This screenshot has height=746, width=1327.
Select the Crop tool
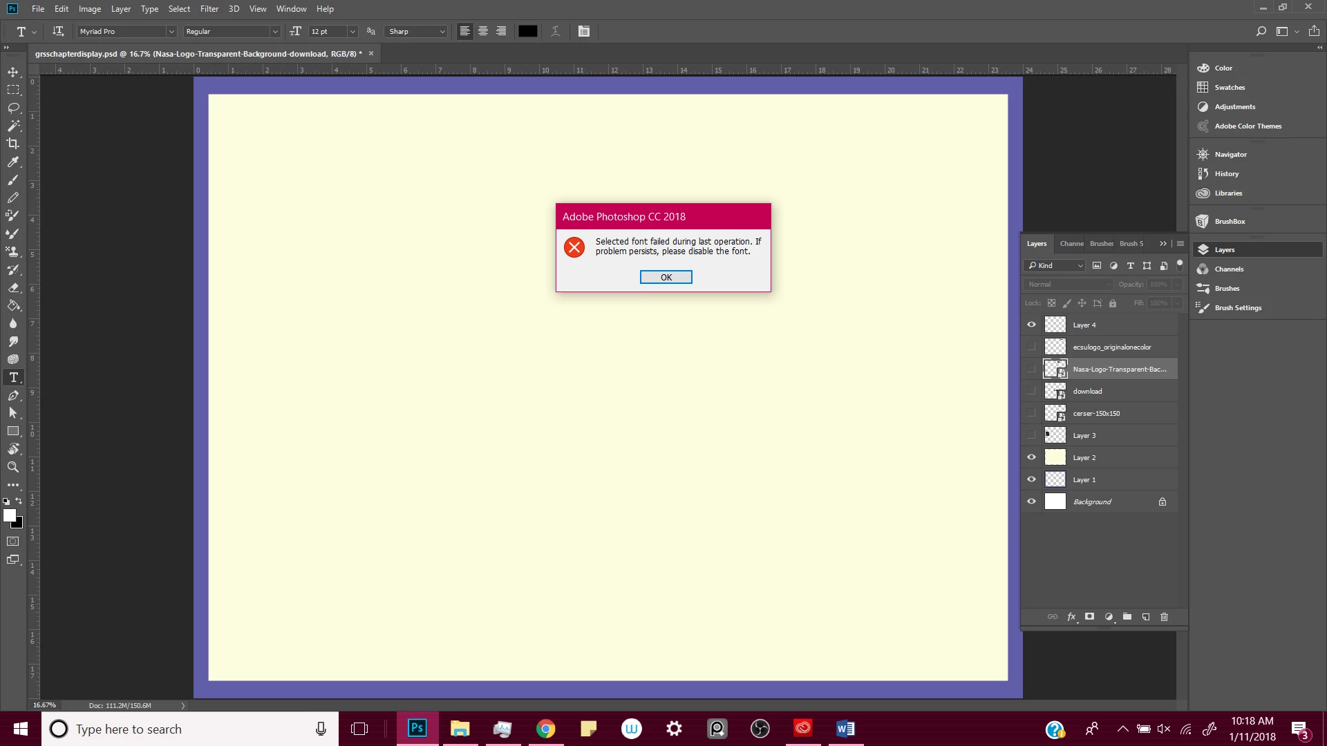pos(13,144)
